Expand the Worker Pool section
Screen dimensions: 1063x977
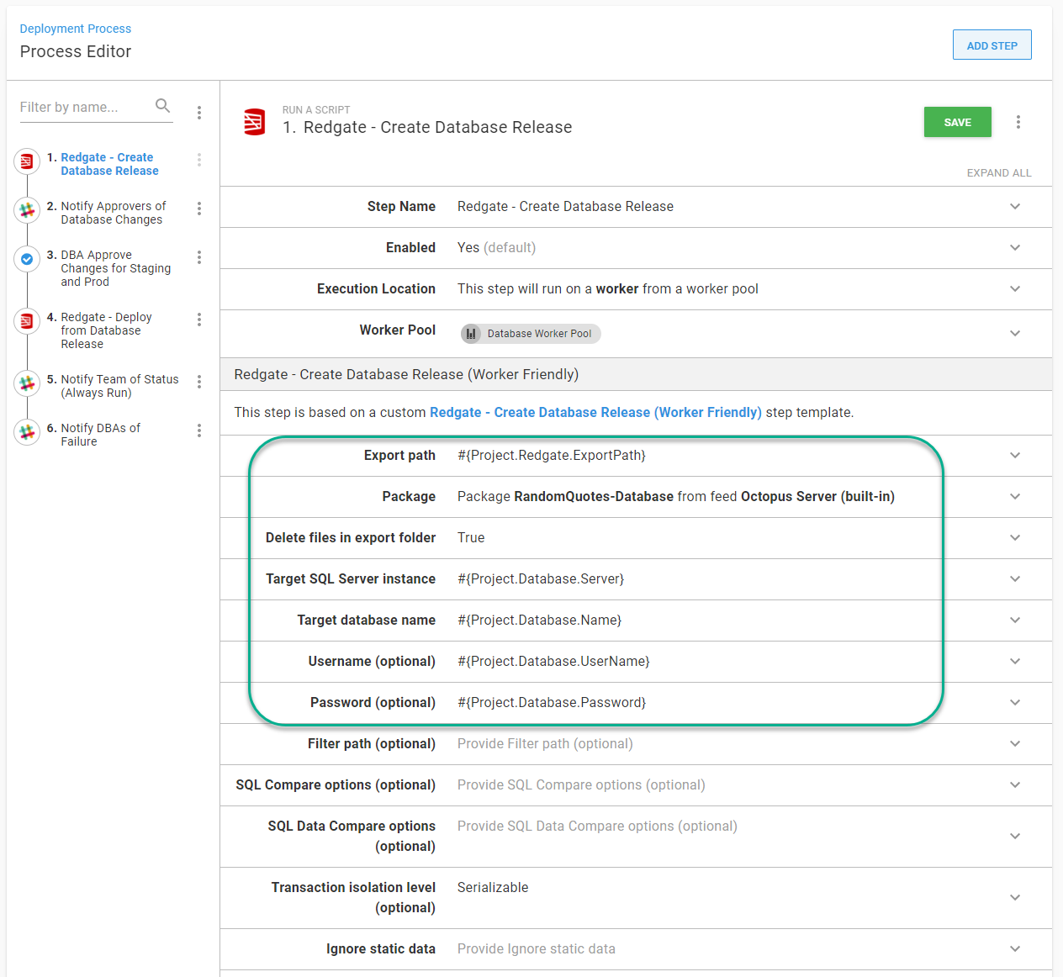(1015, 334)
